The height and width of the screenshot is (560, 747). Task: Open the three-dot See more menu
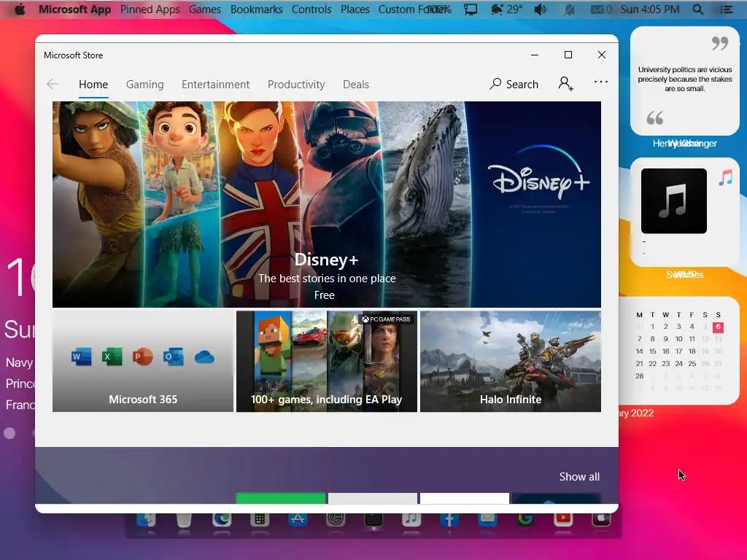point(601,82)
